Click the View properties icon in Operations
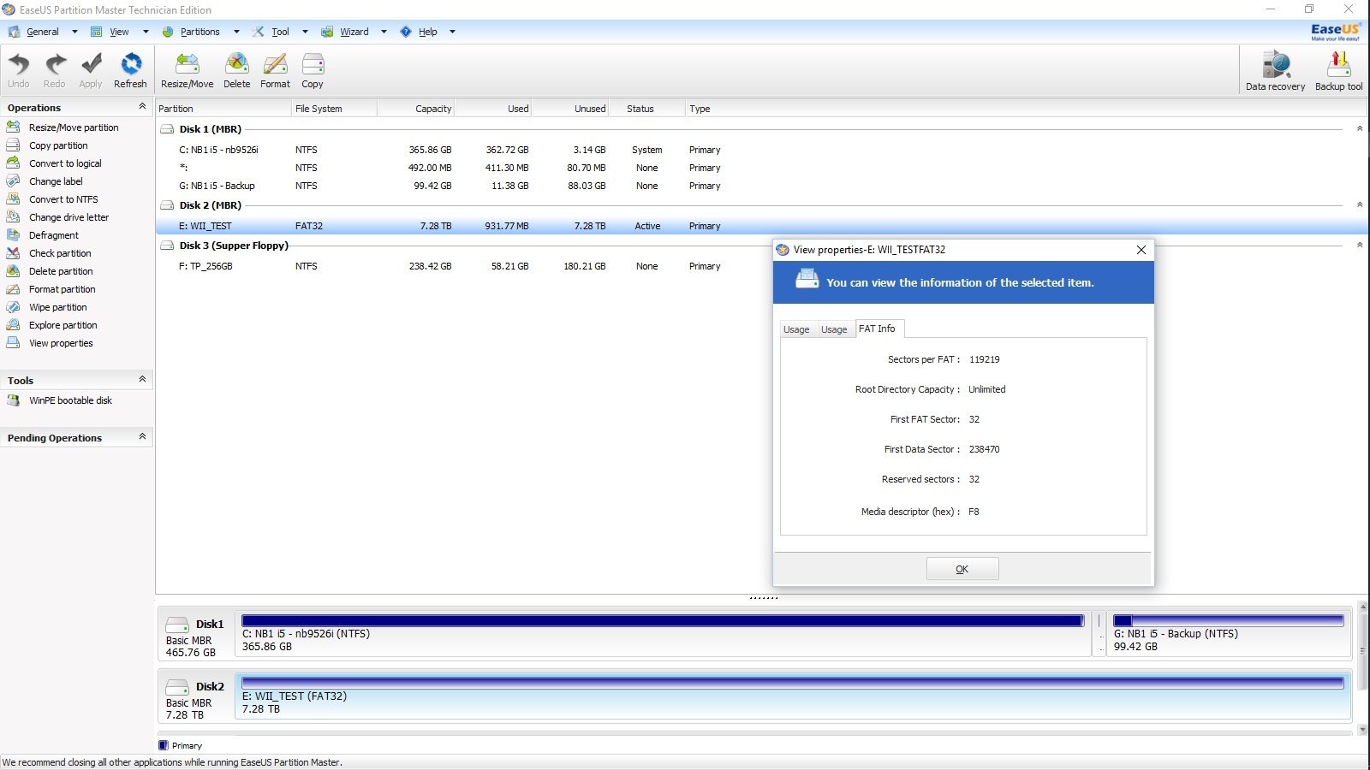 click(x=13, y=342)
